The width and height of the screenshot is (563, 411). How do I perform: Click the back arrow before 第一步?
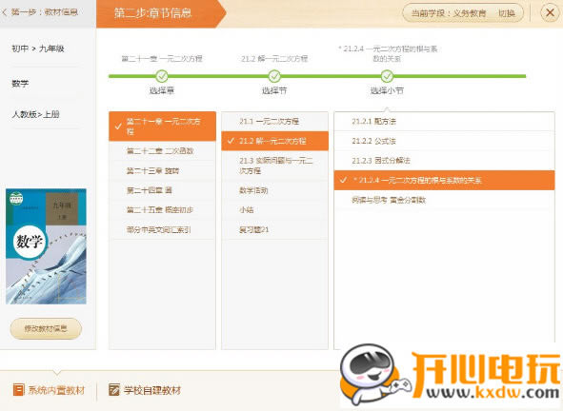[x=5, y=12]
